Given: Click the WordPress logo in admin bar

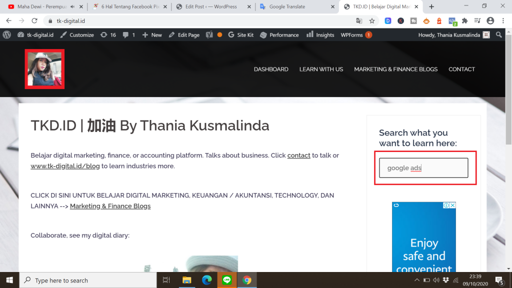Looking at the screenshot, I should pos(7,35).
